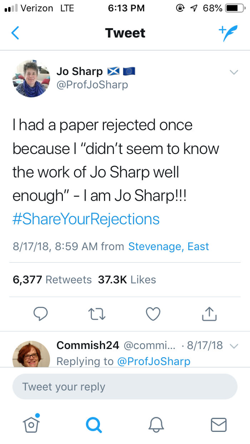
Task: Open the #ShareYourRejections hashtag
Action: [x=86, y=218]
